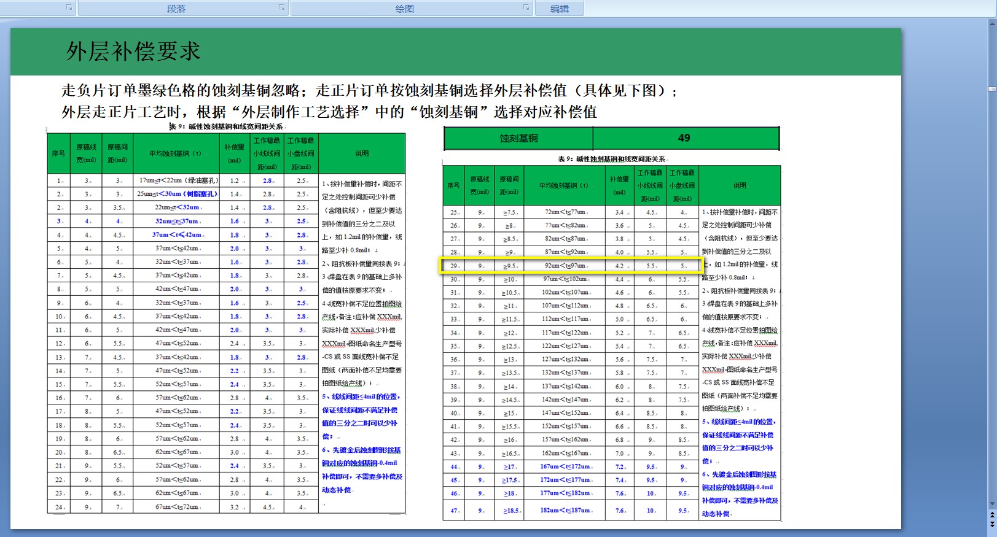Click the 绘图 ribbon group label
This screenshot has width=997, height=537.
[404, 9]
